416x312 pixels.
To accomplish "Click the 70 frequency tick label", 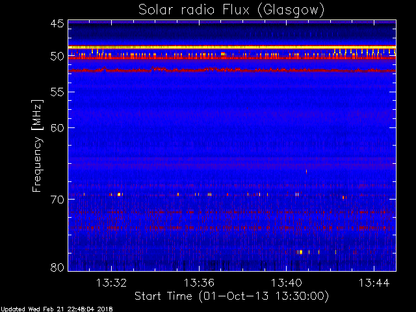I will (57, 200).
